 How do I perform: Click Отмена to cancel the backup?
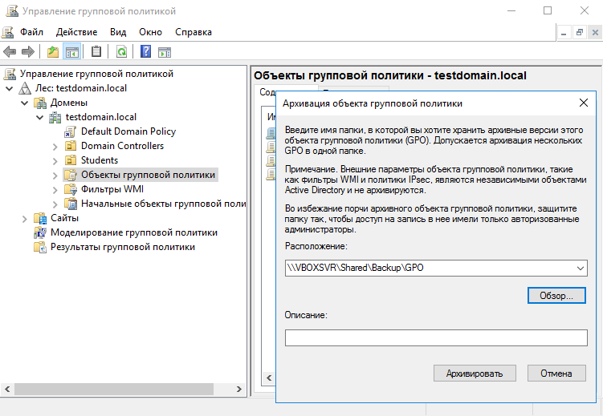[x=556, y=374]
